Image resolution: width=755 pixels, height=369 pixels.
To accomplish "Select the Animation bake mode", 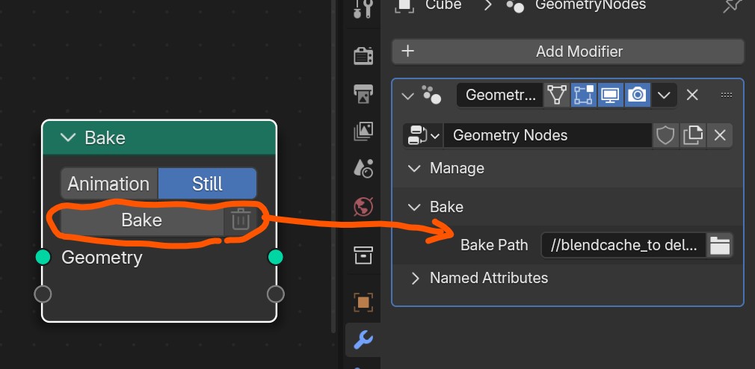I will tap(109, 184).
